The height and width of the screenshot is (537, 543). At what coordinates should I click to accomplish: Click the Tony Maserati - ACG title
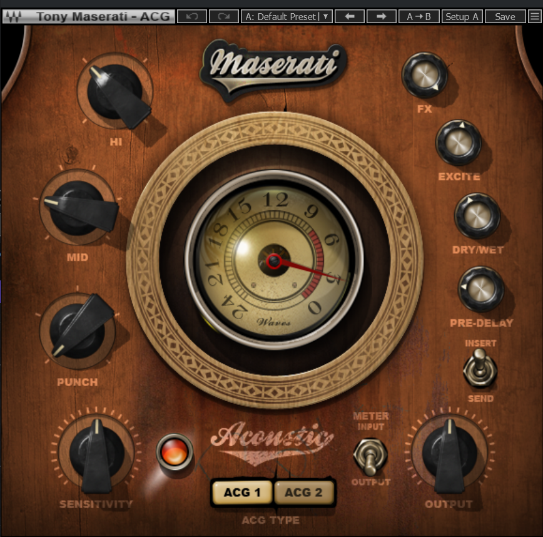[103, 16]
